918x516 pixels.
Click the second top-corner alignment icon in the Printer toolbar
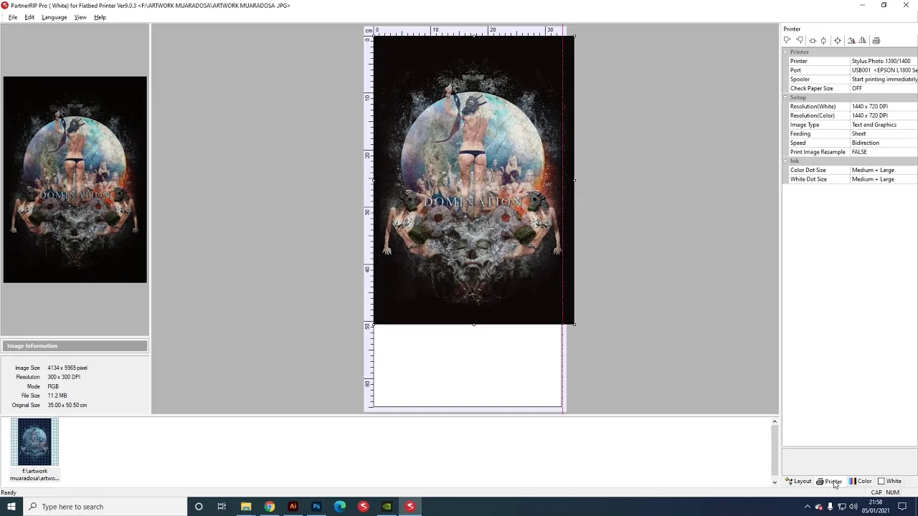click(x=800, y=41)
